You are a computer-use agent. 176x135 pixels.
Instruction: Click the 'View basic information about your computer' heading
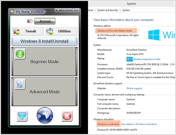point(123,20)
